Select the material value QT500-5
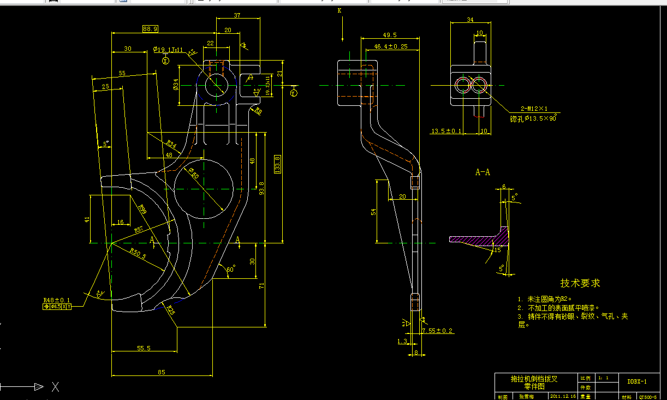The width and height of the screenshot is (667, 400). 647,397
